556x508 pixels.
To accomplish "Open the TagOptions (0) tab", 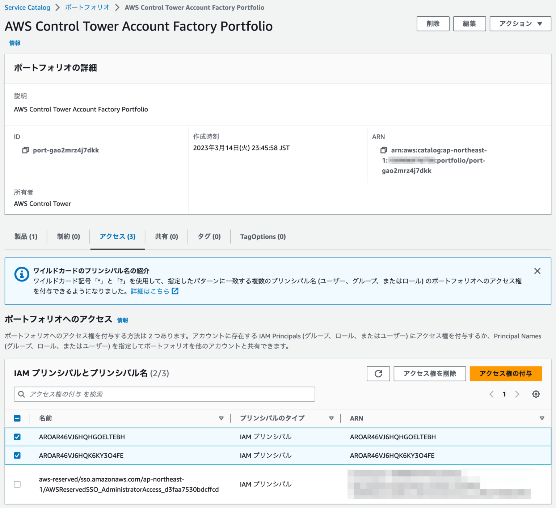I will [263, 237].
